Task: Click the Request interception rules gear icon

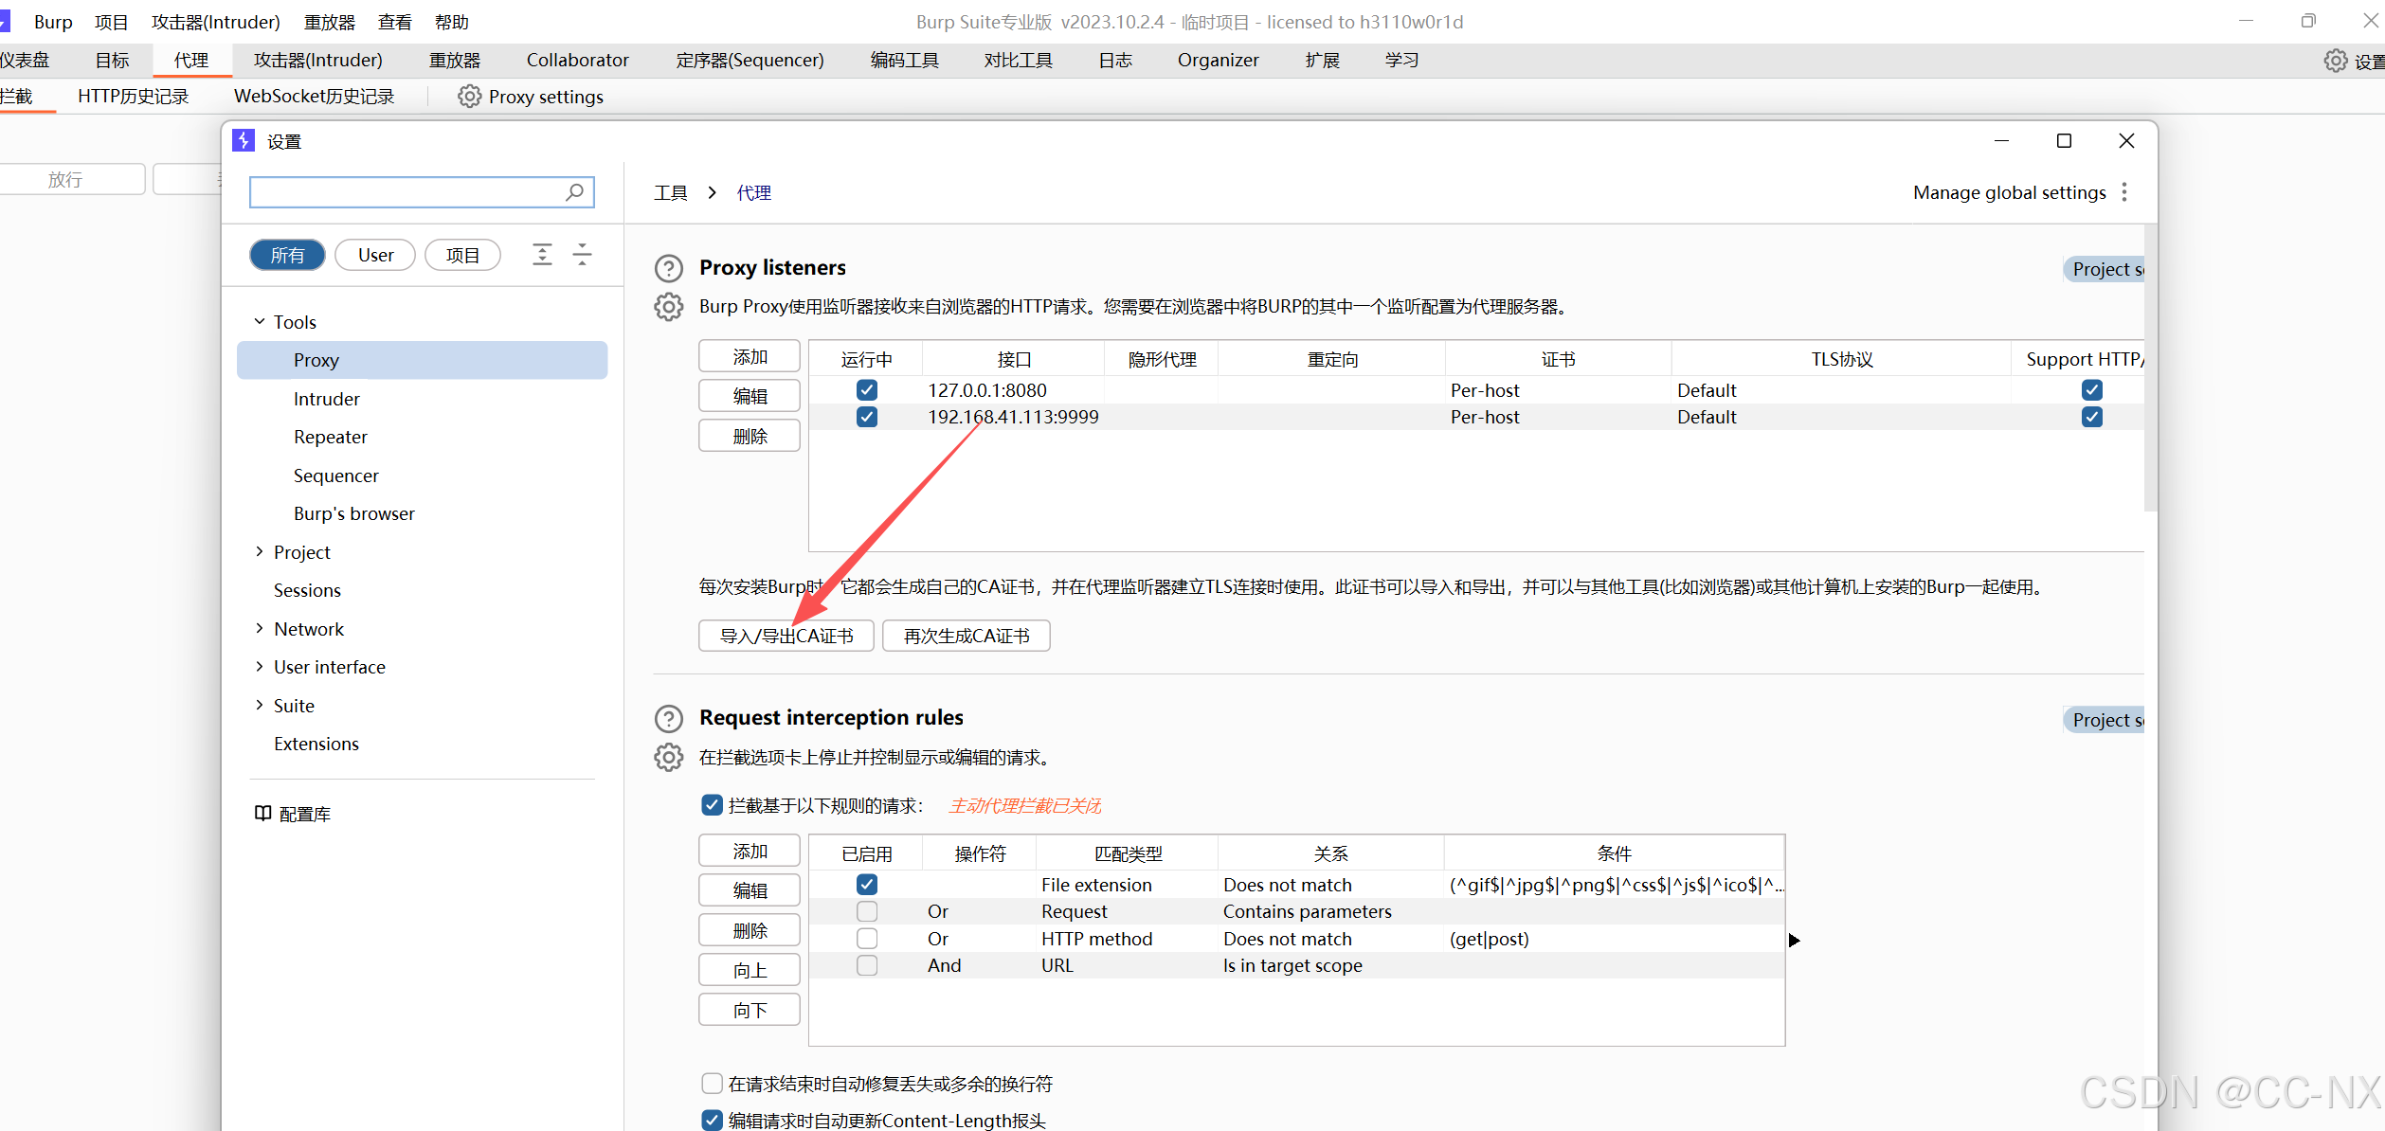Action: tap(668, 758)
